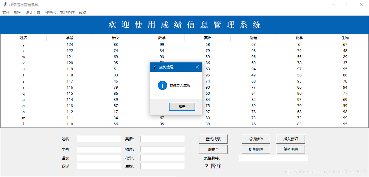Viewport: 369px width, 177px height.
Task: Focus the 生物 input field
Action: (163, 166)
